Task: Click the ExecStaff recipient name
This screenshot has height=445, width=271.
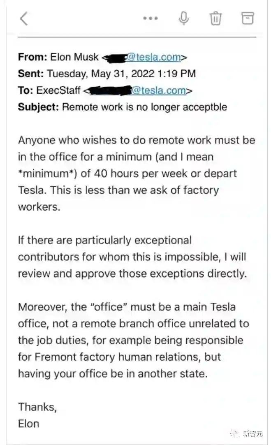Action: point(58,90)
